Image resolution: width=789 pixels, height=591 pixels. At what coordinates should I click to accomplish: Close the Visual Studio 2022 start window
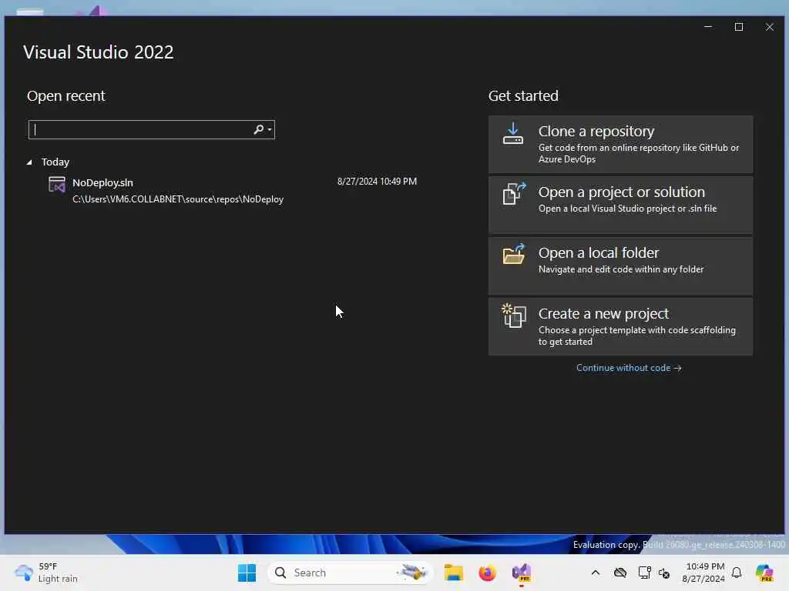[770, 27]
